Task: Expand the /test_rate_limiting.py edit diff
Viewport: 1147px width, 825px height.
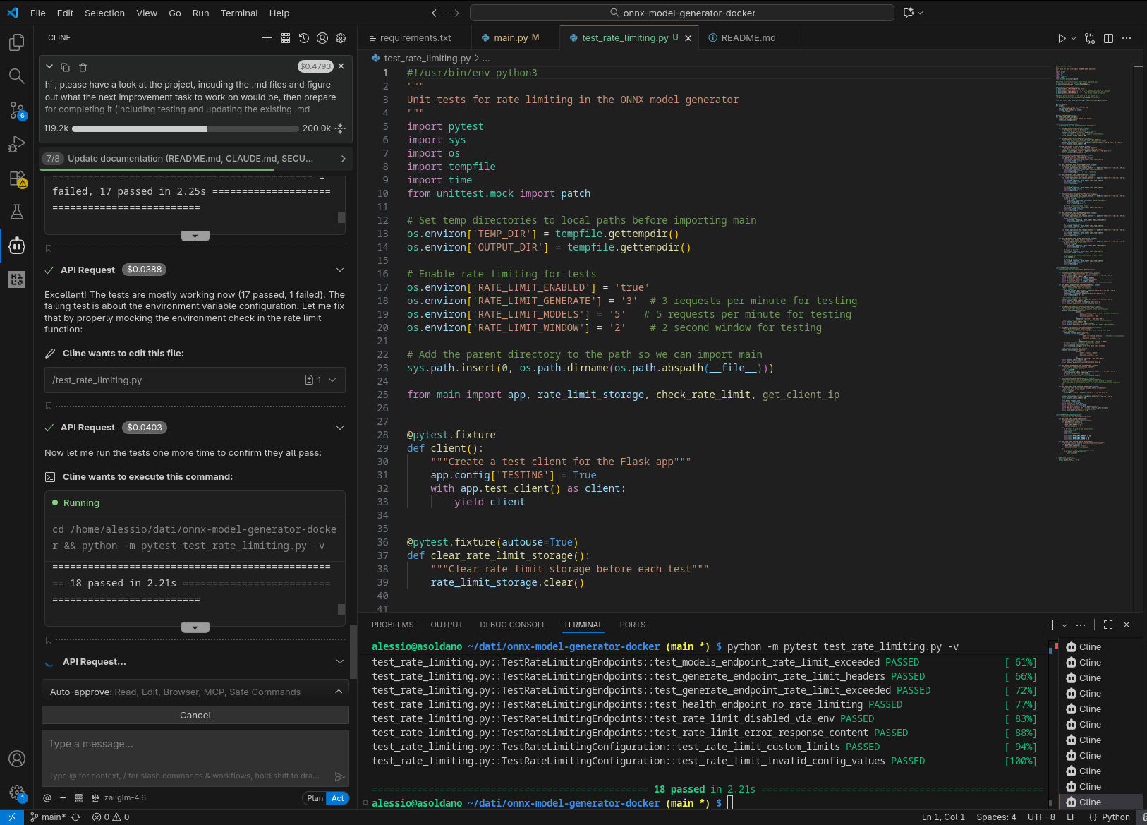Action: click(x=332, y=380)
